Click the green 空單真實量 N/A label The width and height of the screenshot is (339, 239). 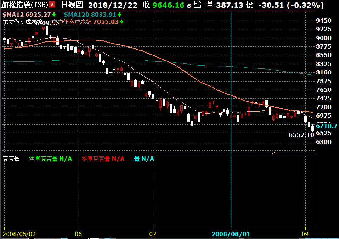[51, 159]
